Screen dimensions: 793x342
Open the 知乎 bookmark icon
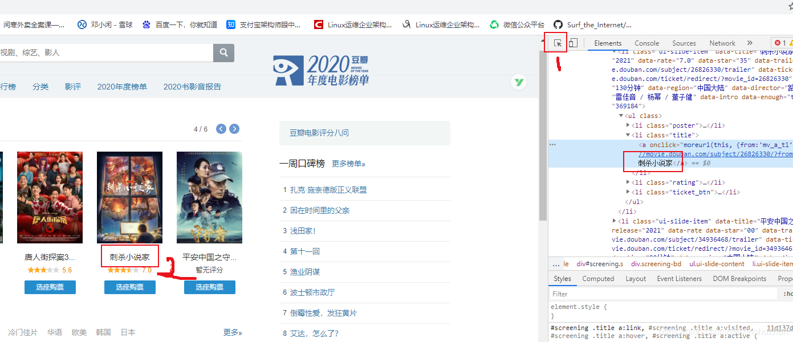[x=230, y=25]
